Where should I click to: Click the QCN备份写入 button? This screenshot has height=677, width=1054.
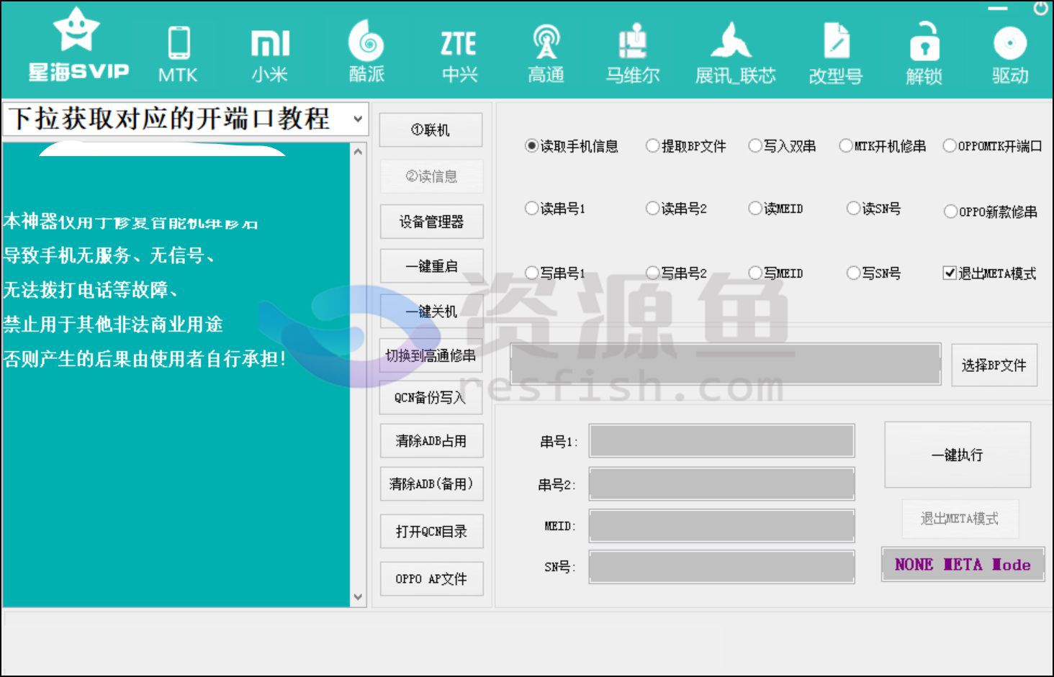coord(431,397)
